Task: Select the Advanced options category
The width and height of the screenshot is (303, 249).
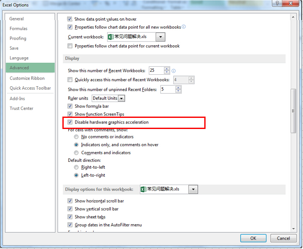Action: point(30,67)
